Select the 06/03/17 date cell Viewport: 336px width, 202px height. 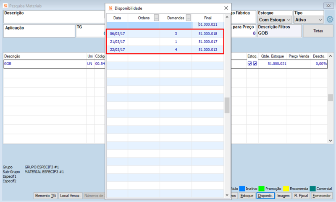(x=118, y=34)
